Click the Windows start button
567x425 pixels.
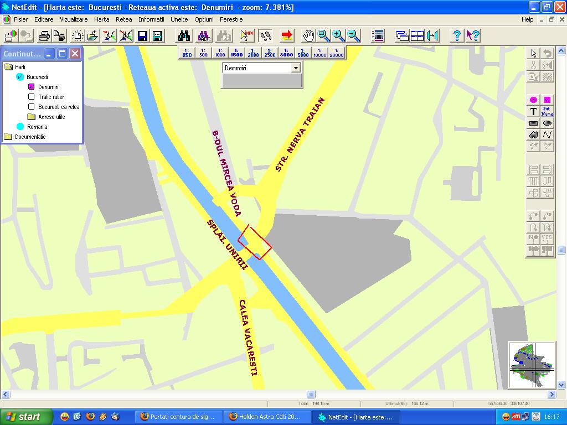pos(23,417)
